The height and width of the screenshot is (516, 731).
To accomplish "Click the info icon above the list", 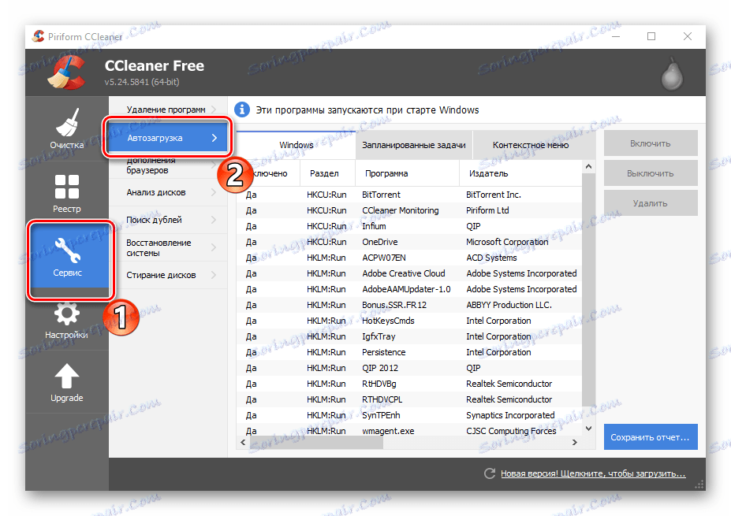I will (x=241, y=110).
